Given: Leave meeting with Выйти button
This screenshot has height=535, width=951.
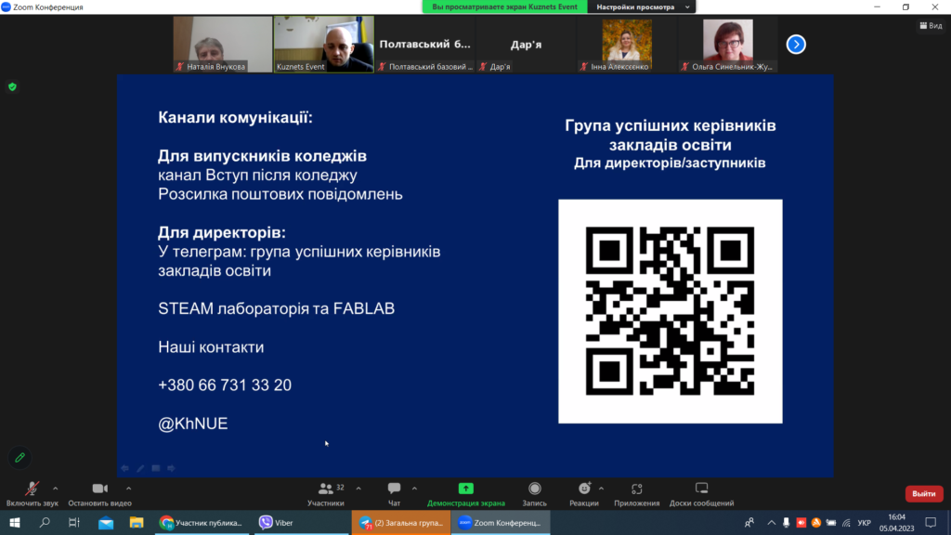Looking at the screenshot, I should [924, 494].
